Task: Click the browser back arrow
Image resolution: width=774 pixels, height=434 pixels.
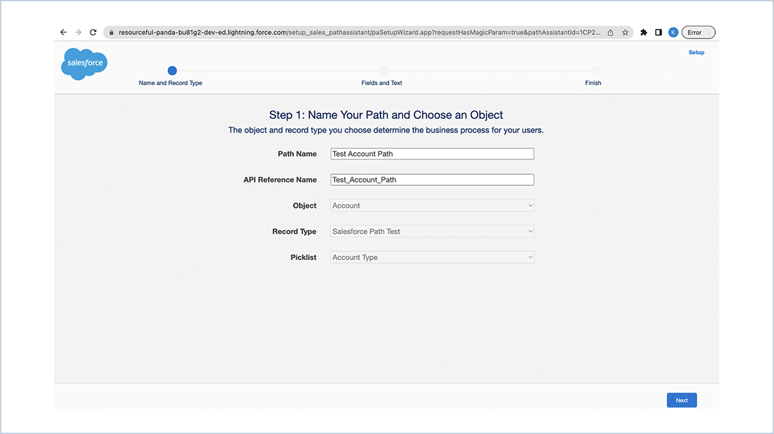Action: (x=63, y=31)
